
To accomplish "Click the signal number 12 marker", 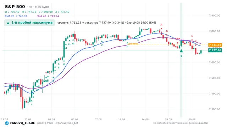I will (x=70, y=44).
